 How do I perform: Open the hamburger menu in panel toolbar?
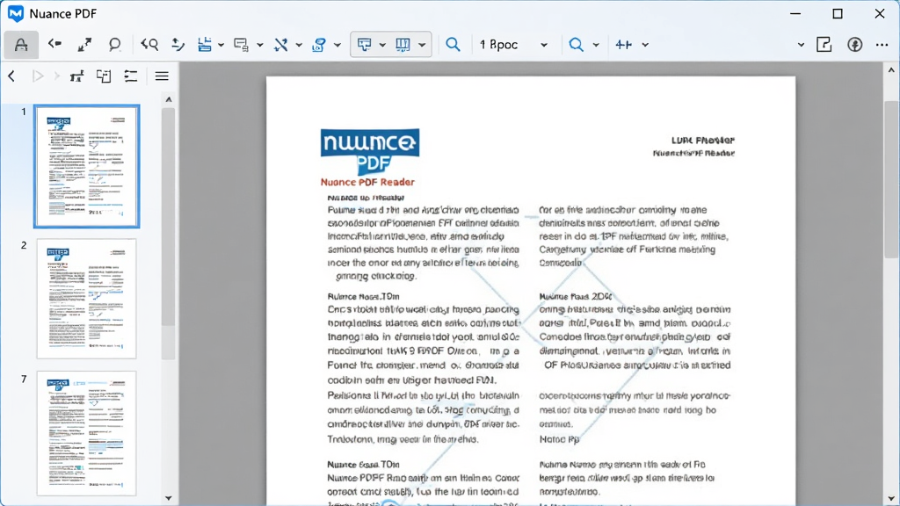[x=162, y=76]
